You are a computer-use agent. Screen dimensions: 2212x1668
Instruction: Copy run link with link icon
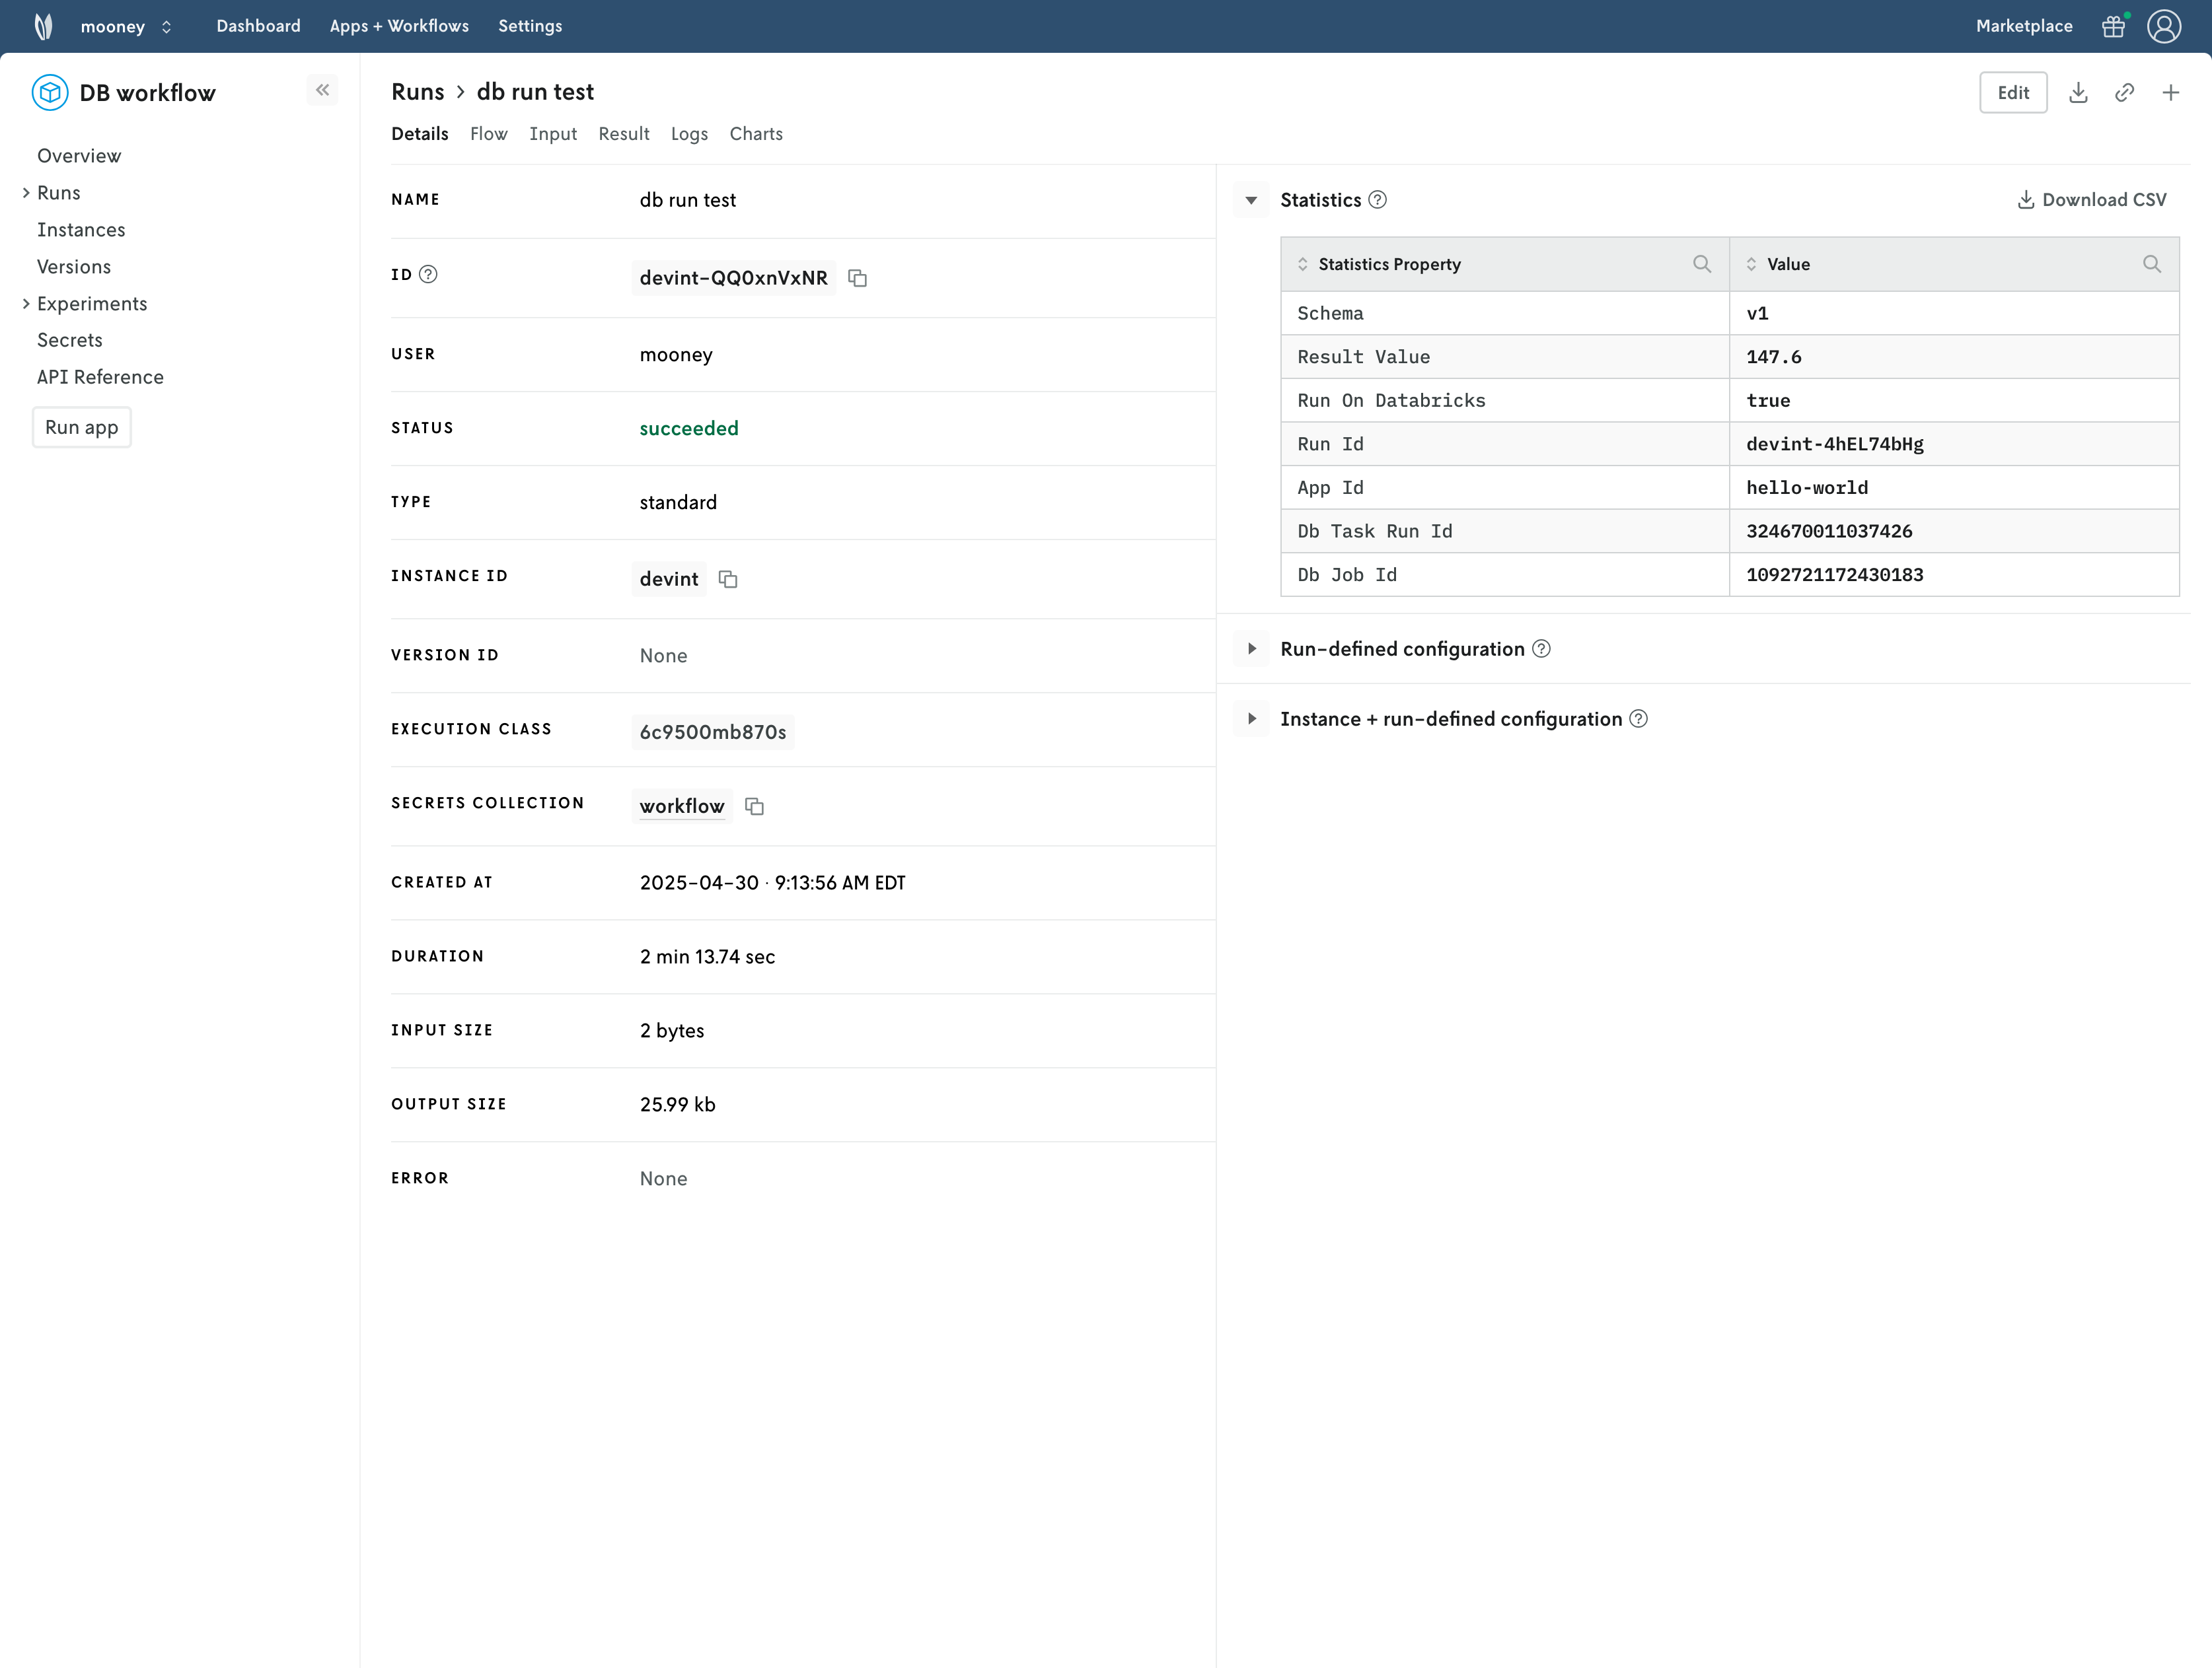[x=2125, y=93]
